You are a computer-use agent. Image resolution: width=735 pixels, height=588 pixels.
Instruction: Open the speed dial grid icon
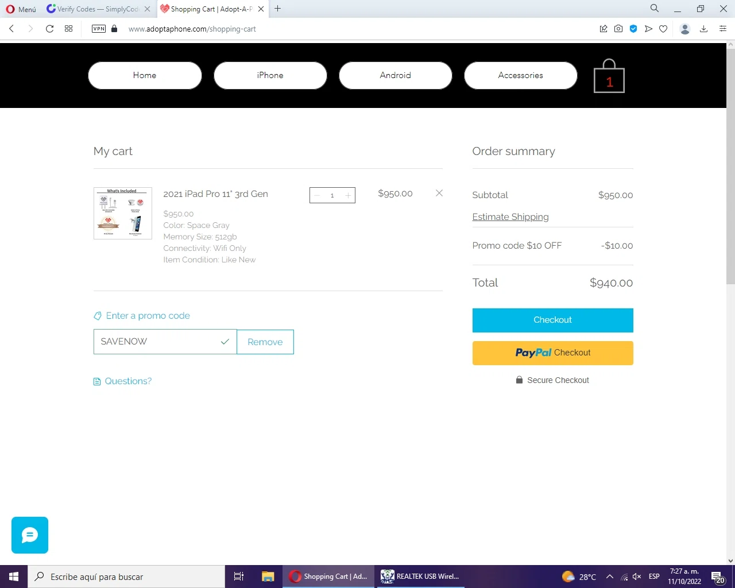tap(69, 29)
